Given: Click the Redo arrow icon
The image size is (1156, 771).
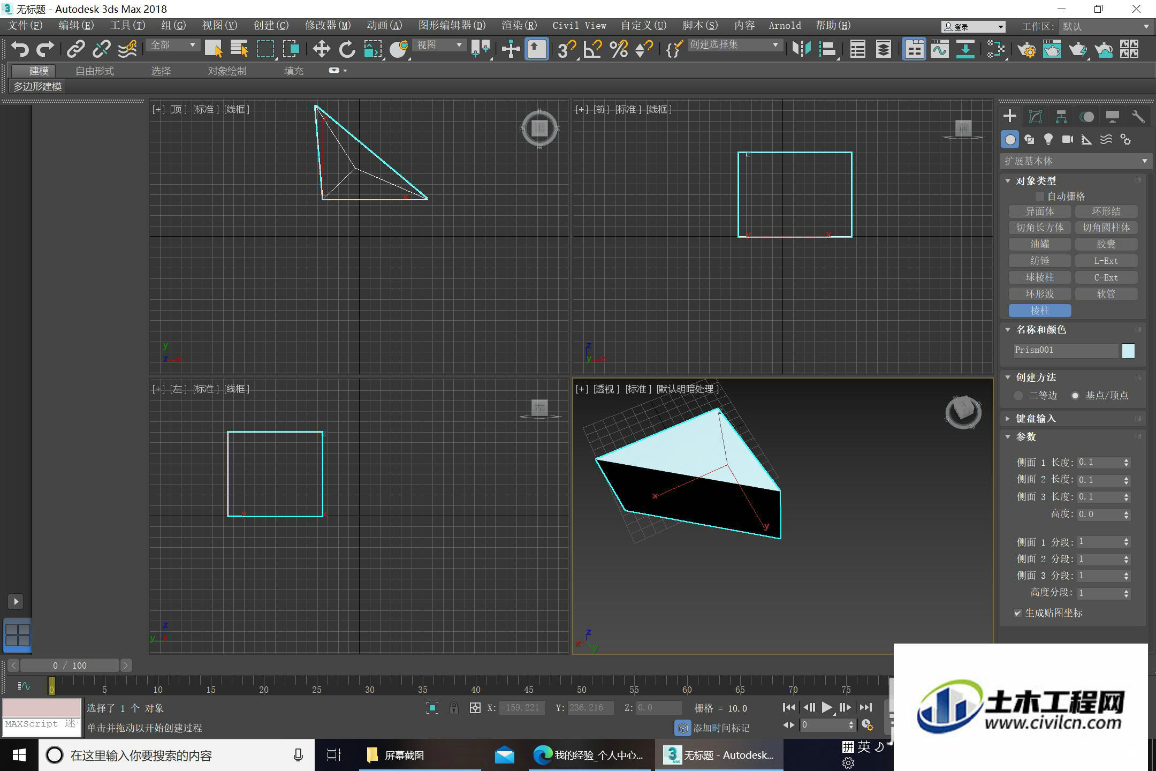Looking at the screenshot, I should 45,49.
